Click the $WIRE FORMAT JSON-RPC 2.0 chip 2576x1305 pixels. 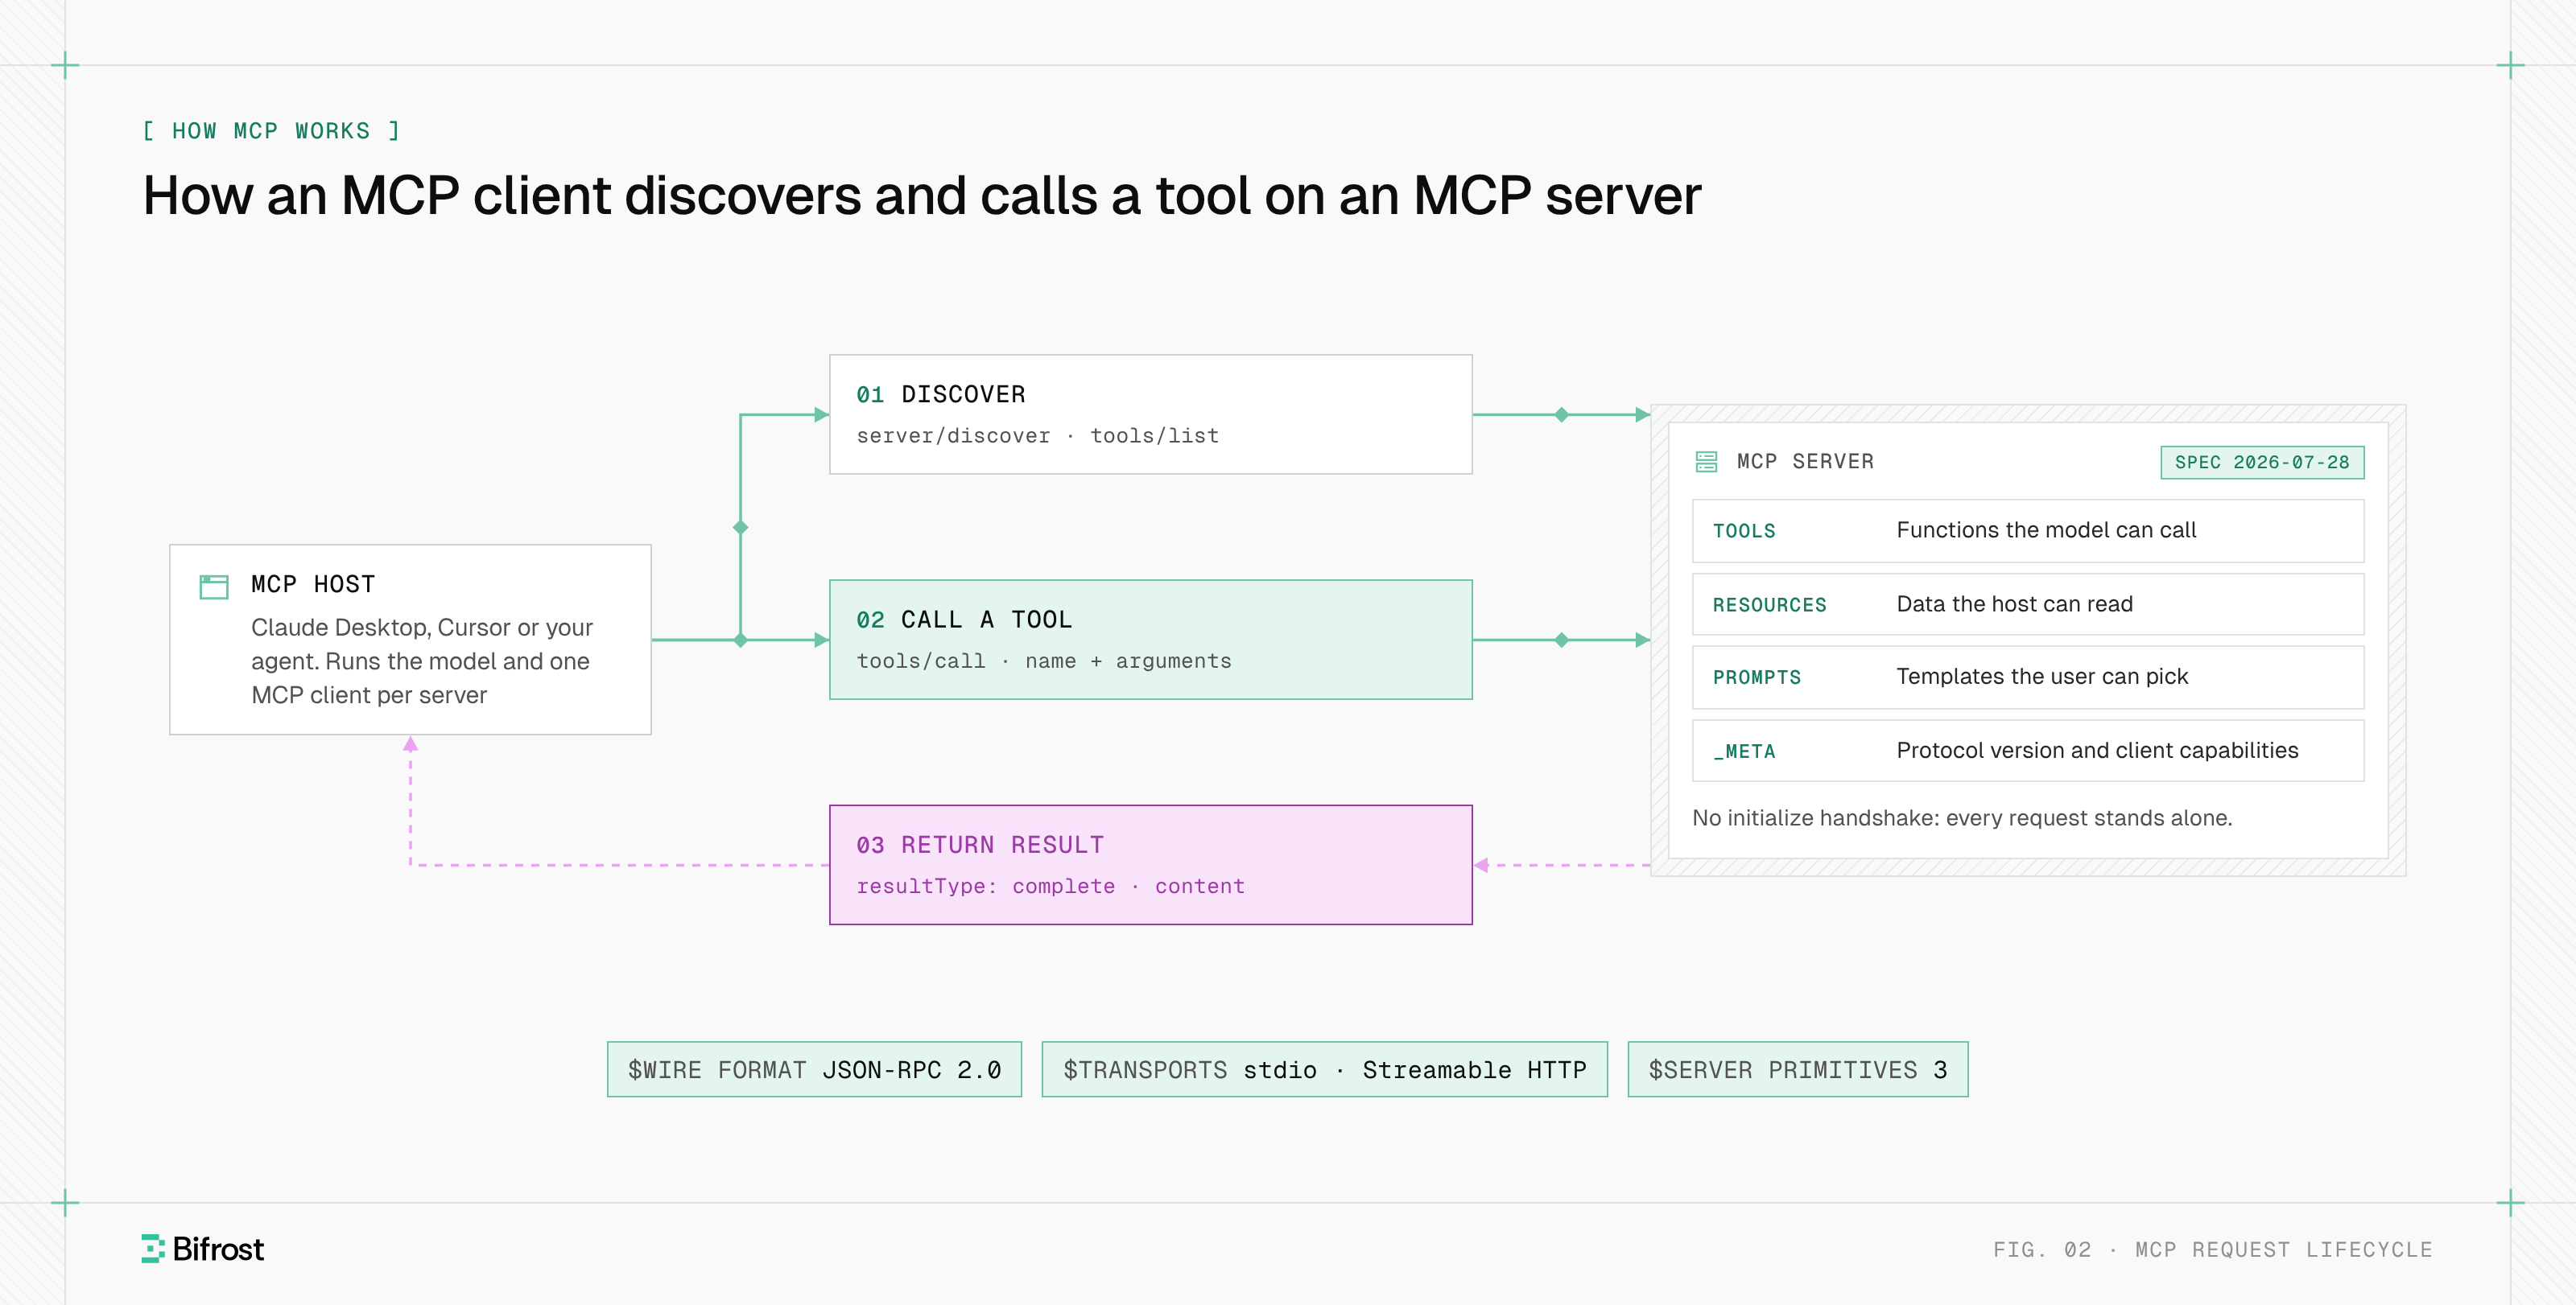pos(814,1070)
